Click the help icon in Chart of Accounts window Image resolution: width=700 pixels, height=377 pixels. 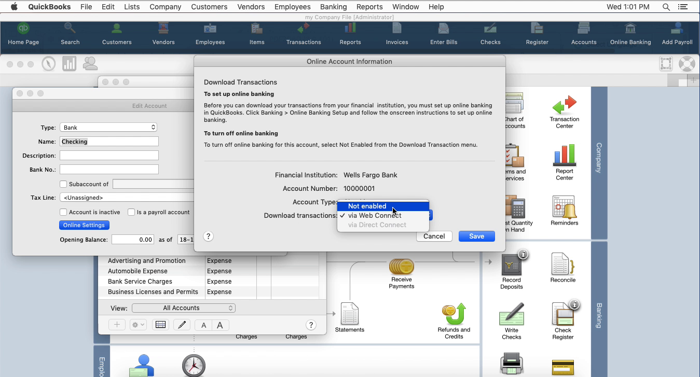tap(311, 325)
